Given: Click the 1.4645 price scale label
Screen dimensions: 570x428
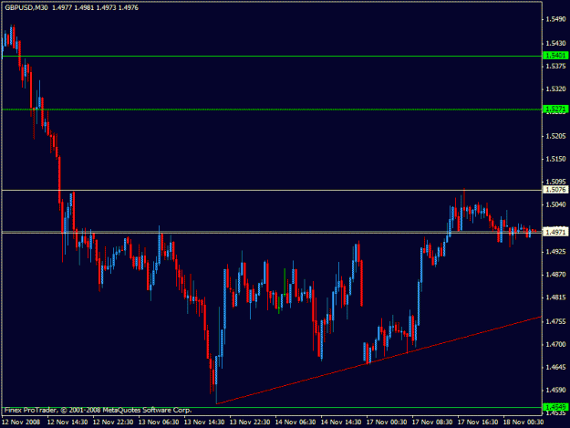Looking at the screenshot, I should (x=555, y=367).
